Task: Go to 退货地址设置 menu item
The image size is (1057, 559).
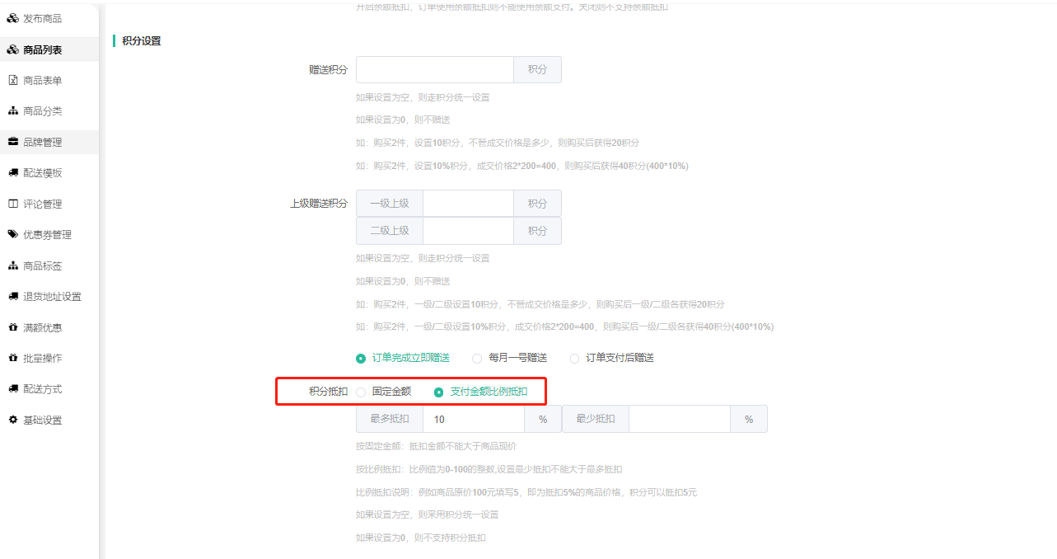Action: coord(52,296)
